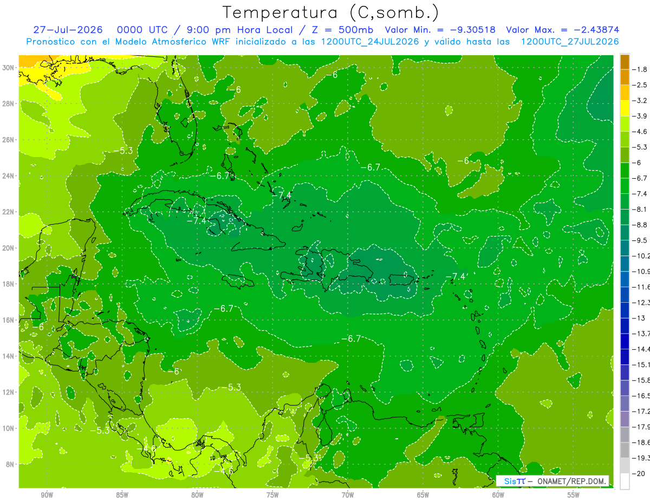Click the blue swatch between -12.3 and -13
This screenshot has height=502, width=650.
(625, 310)
